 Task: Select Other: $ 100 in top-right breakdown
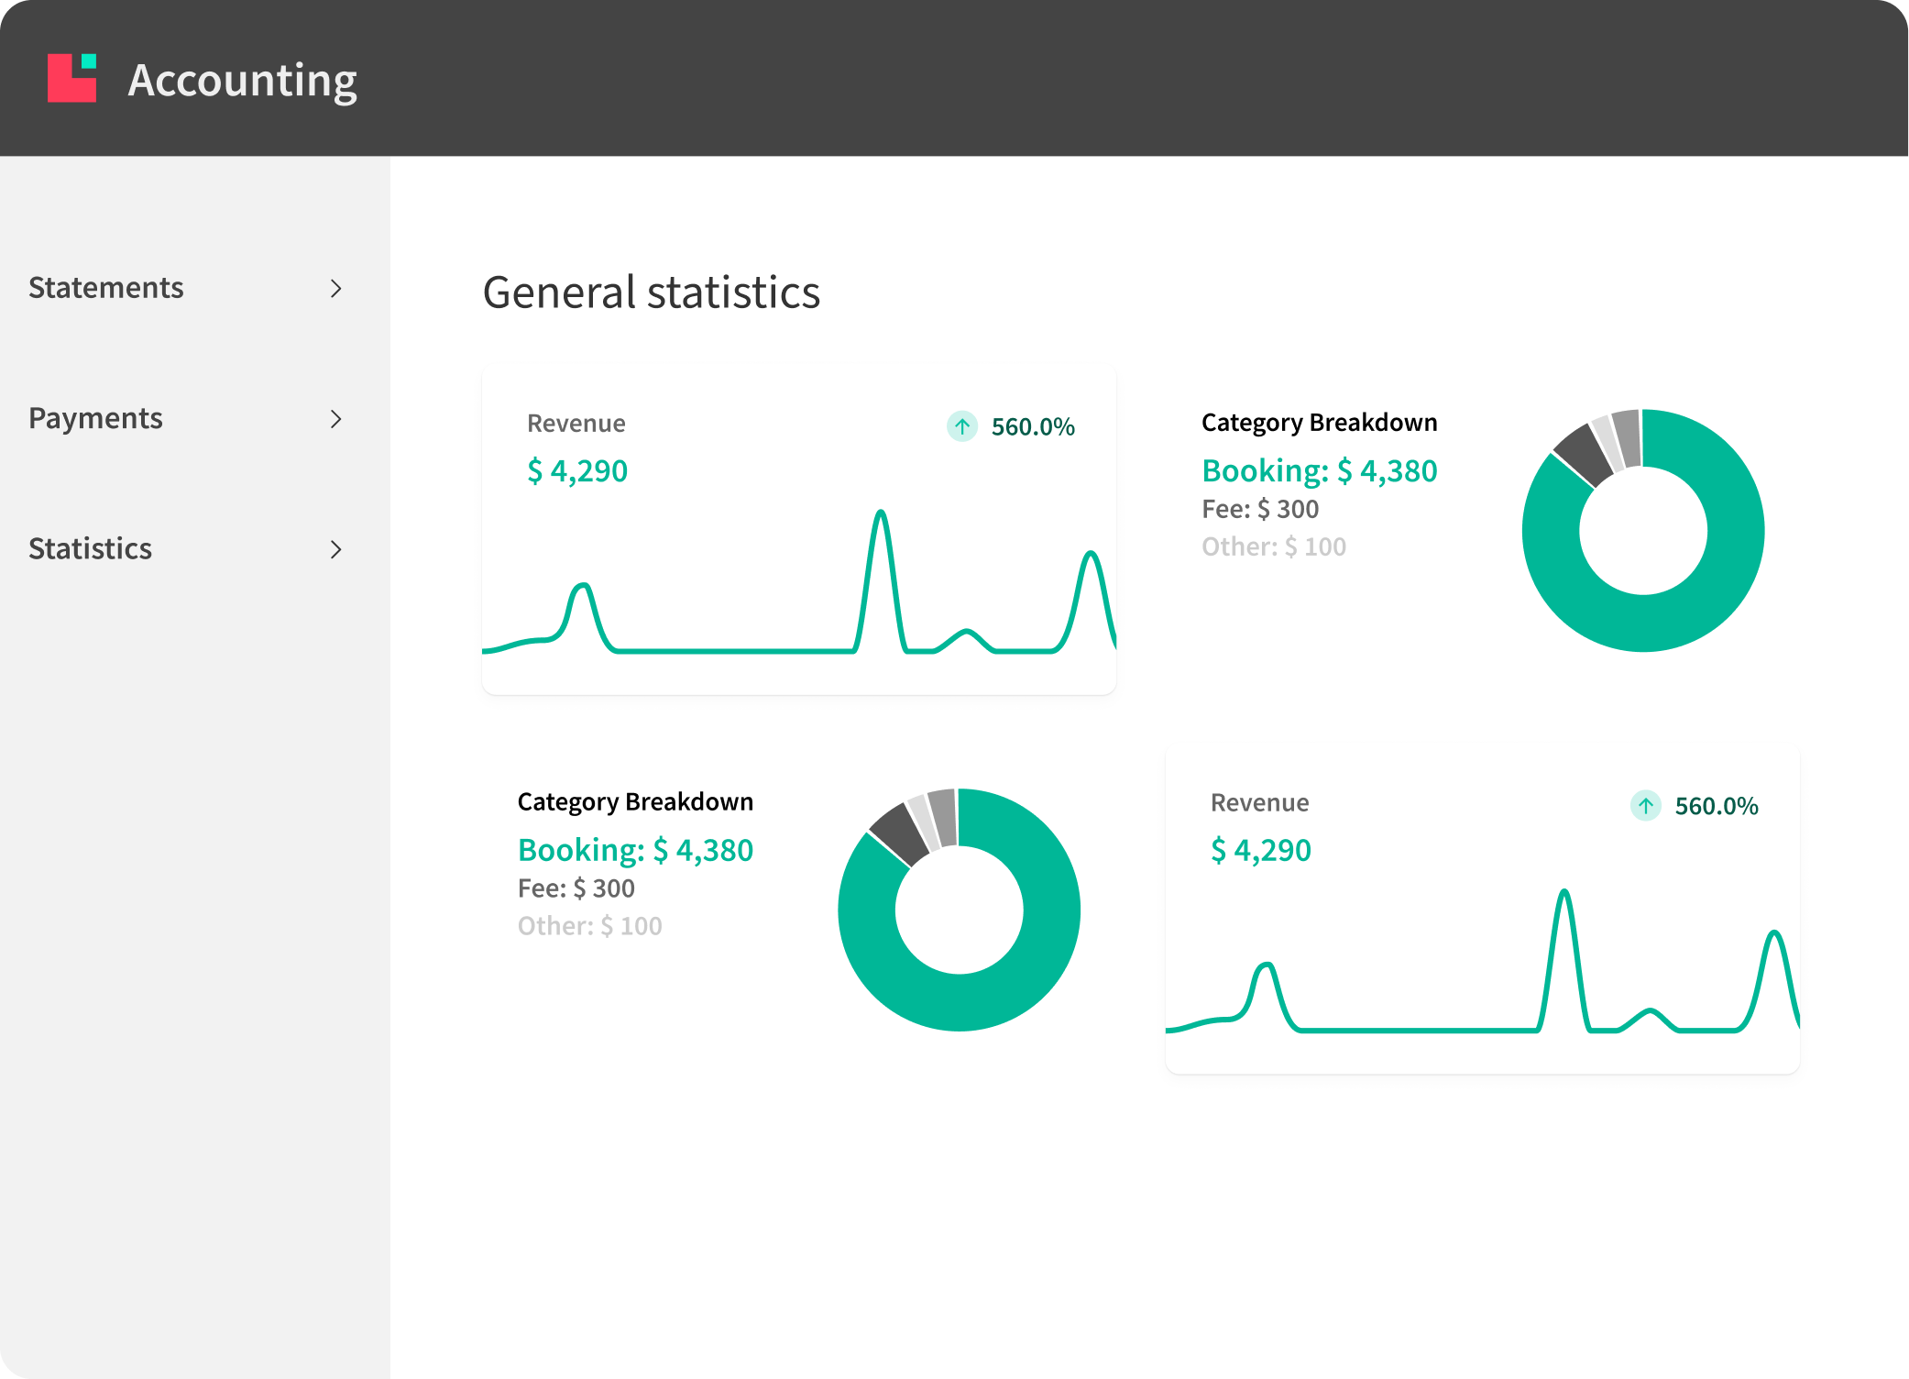[1274, 546]
